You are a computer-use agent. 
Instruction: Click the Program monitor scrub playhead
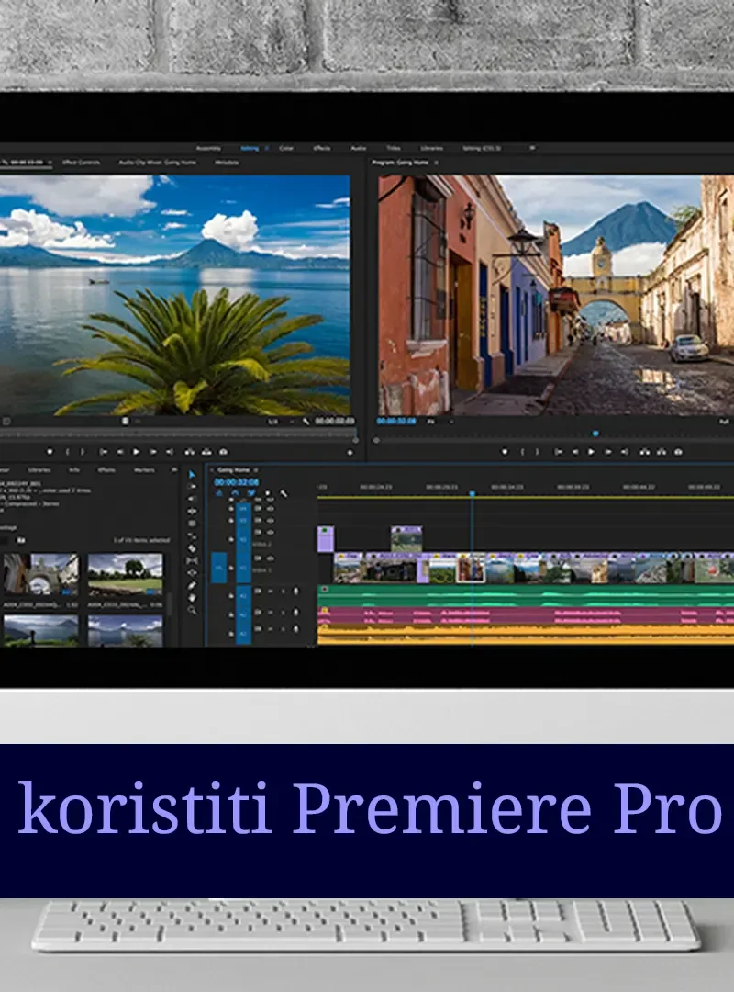pyautogui.click(x=595, y=434)
